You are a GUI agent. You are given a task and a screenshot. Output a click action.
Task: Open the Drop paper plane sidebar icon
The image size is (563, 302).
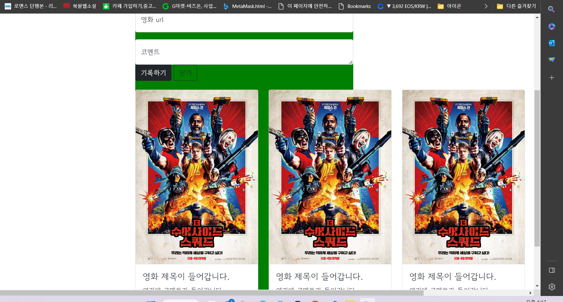(552, 60)
